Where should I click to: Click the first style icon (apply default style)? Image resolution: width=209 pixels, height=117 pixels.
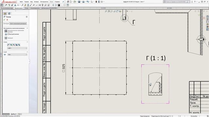point(8,45)
